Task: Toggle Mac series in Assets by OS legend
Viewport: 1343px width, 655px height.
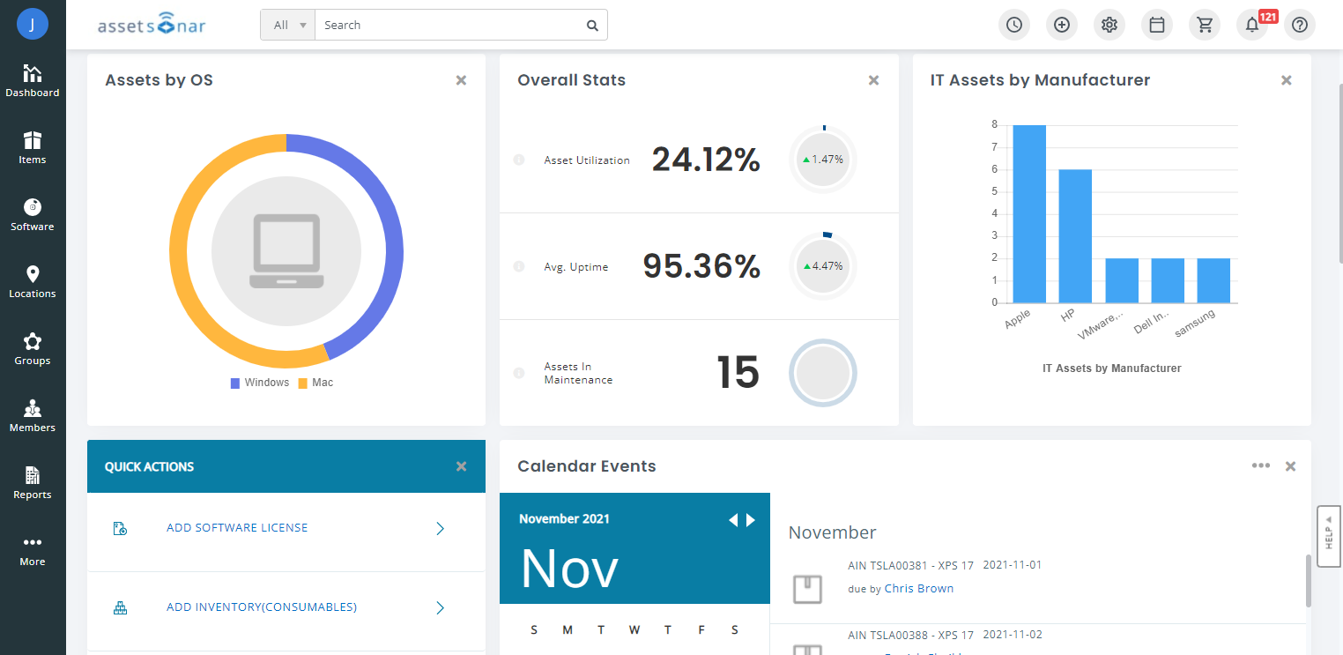Action: [315, 382]
